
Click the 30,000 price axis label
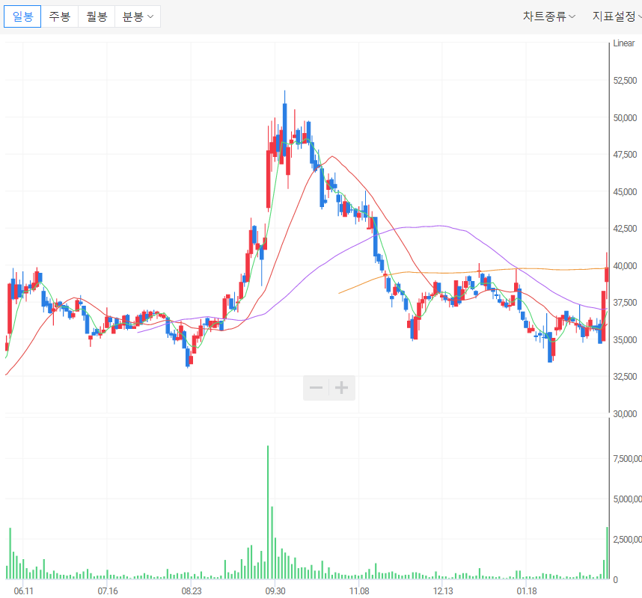click(625, 414)
